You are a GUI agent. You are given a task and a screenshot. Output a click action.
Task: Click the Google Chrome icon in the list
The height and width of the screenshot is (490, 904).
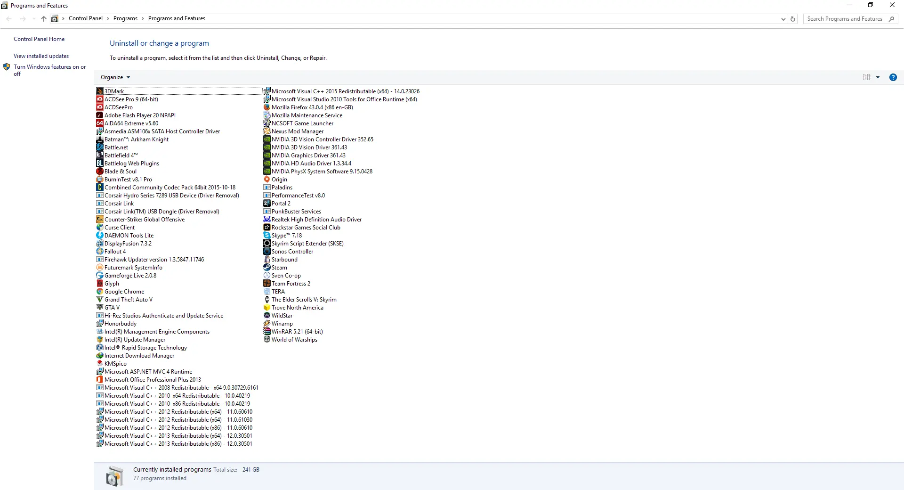pos(100,292)
